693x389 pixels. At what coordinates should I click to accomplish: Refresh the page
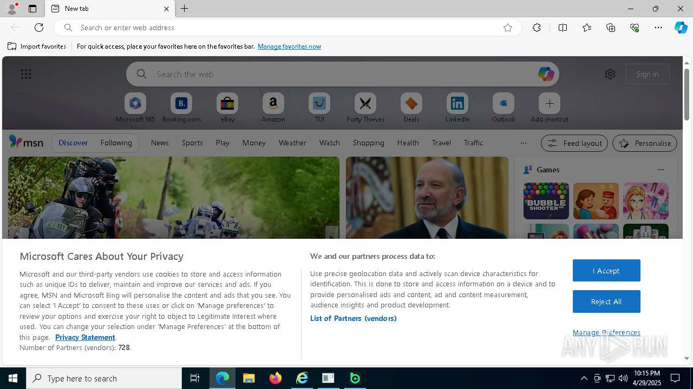coord(39,28)
